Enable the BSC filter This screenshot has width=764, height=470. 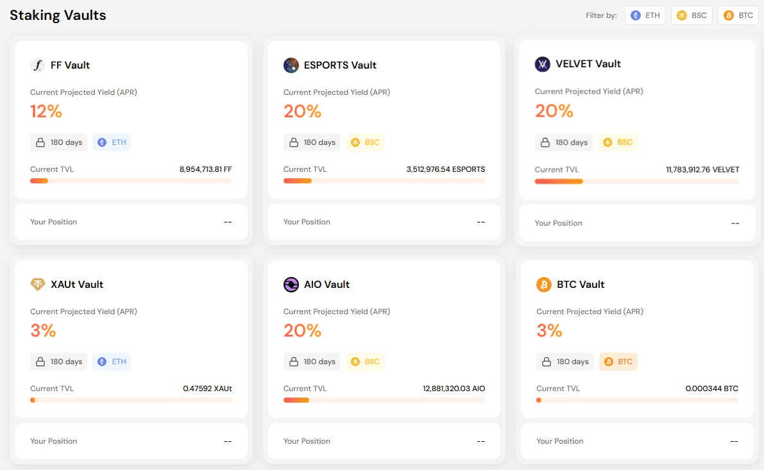click(x=692, y=15)
